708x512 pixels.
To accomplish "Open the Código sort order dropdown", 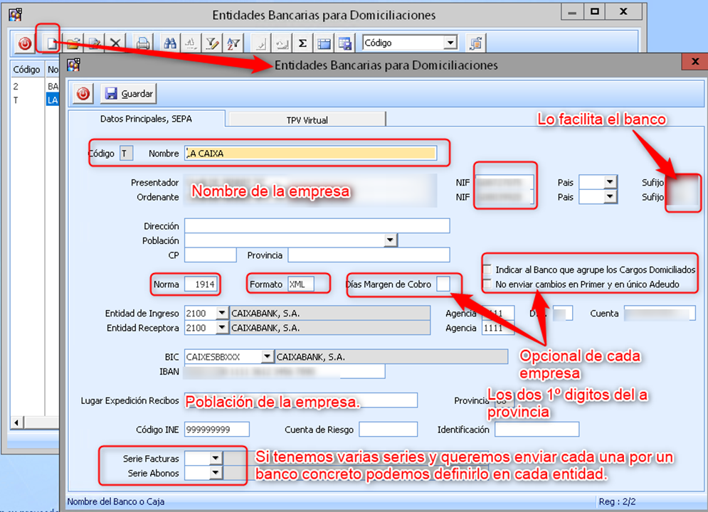I will click(x=450, y=43).
